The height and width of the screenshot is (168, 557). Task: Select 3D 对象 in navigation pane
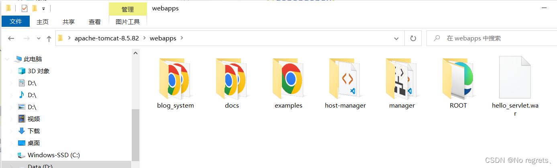pos(39,71)
